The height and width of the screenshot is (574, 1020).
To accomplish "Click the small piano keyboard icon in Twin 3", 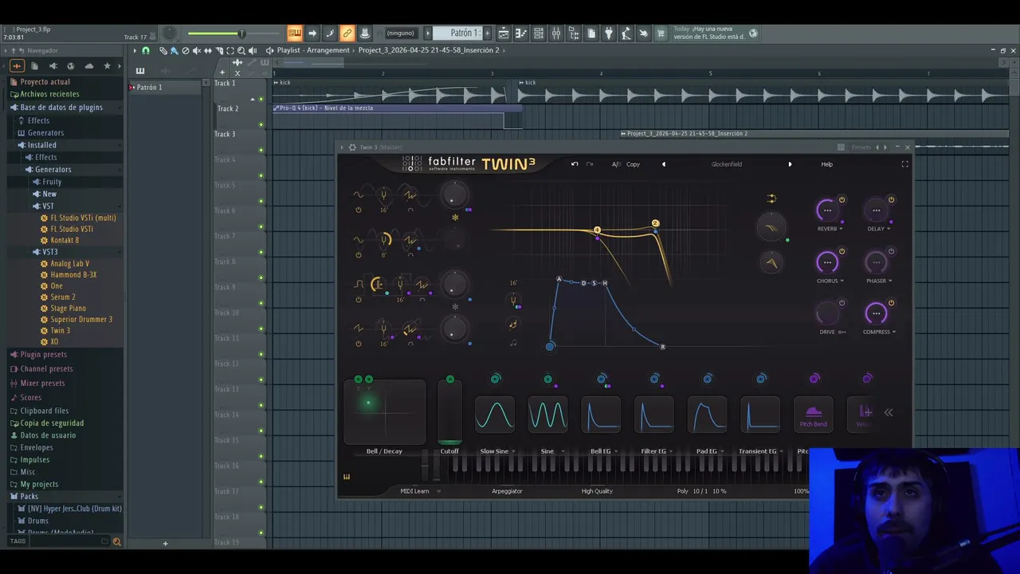I will coord(347,477).
